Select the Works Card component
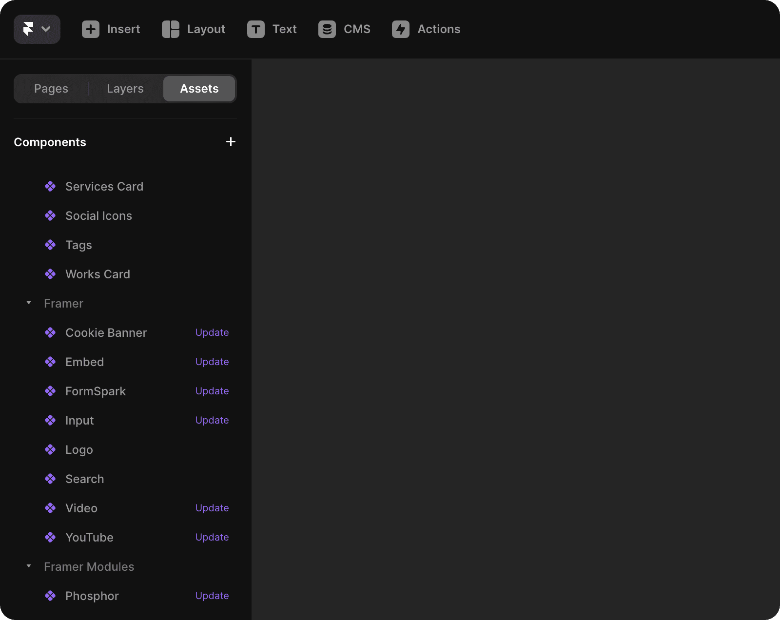This screenshot has width=780, height=620. [x=97, y=274]
